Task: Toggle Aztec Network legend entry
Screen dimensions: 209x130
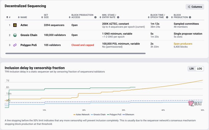Action: pos(81,115)
